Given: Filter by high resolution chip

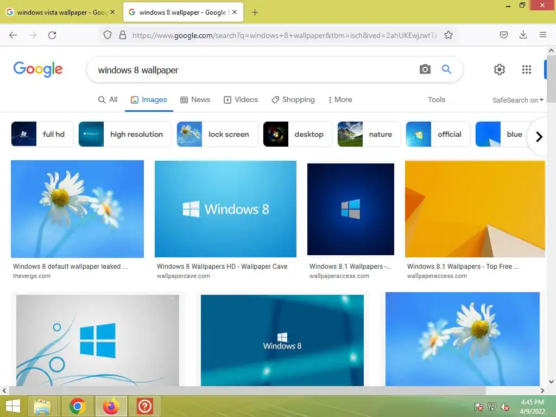Looking at the screenshot, I should pos(125,134).
